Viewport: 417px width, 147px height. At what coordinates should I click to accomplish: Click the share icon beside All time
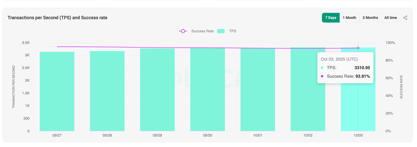tap(405, 18)
